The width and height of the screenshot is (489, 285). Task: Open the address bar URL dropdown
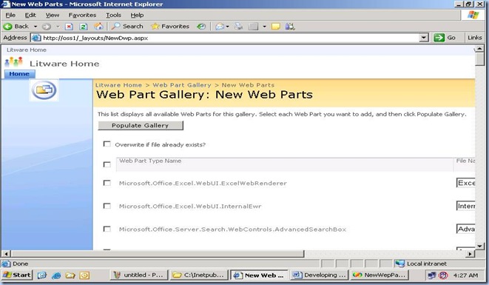click(x=423, y=38)
